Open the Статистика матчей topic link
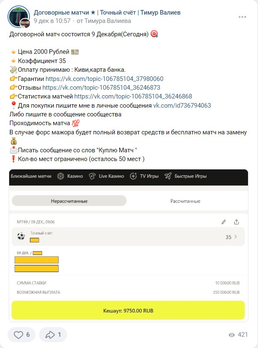 pos(133,96)
